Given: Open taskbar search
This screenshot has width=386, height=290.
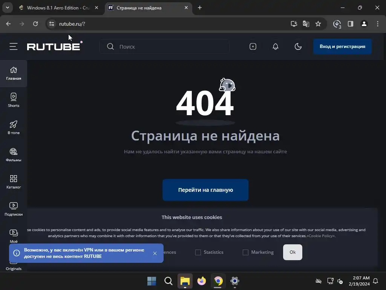Looking at the screenshot, I should 168,281.
